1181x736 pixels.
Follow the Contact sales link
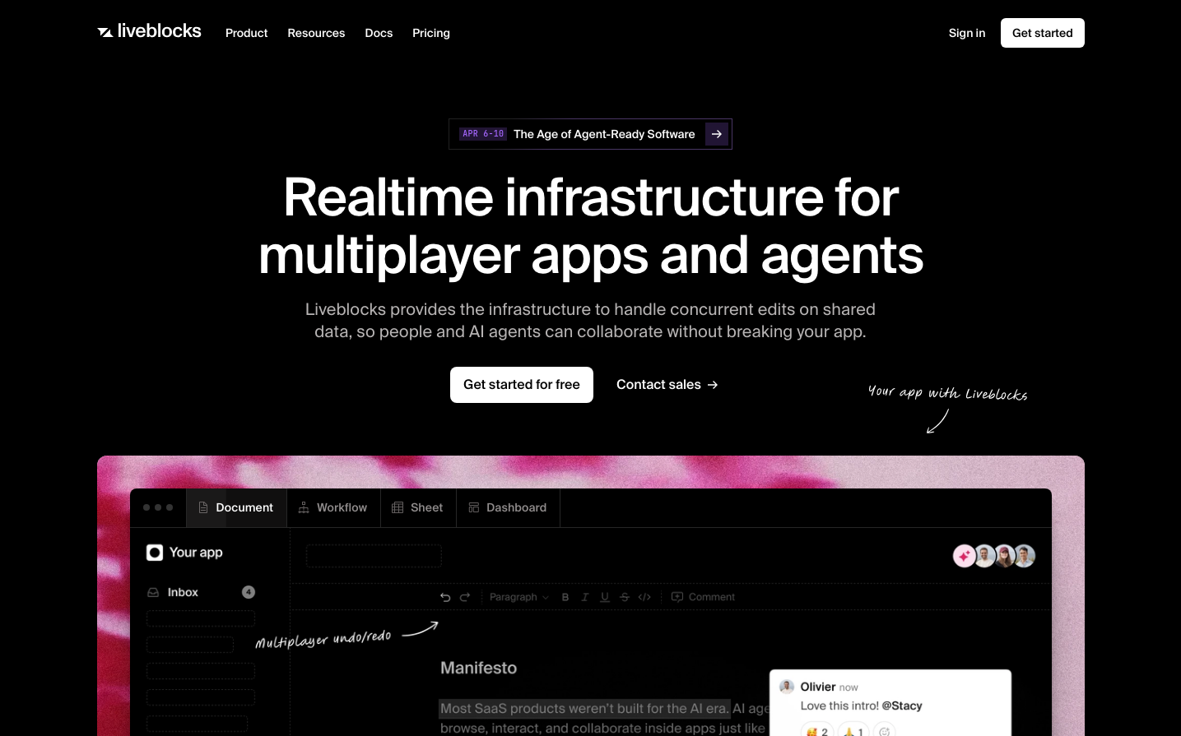667,385
